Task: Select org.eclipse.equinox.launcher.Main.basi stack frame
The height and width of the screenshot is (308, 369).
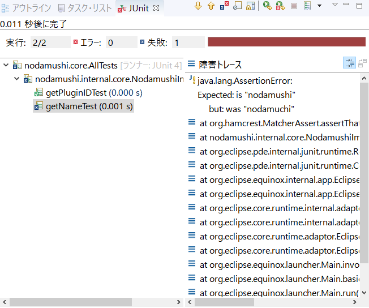Action: click(274, 279)
